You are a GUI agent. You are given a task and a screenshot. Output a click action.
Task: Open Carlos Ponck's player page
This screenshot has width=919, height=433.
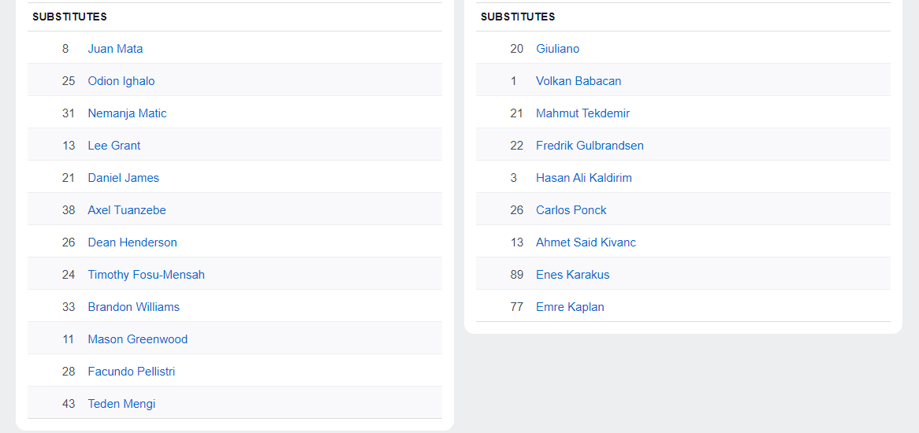[x=571, y=210]
